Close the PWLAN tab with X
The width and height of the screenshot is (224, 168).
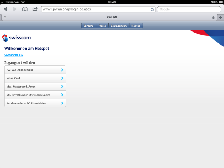[5, 17]
